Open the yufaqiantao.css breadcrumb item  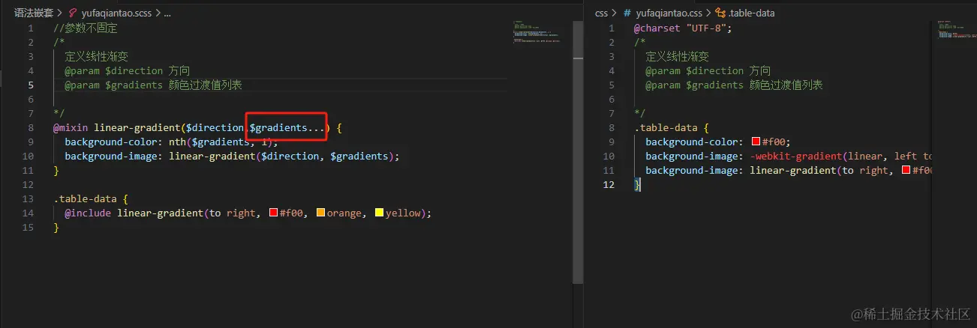pyautogui.click(x=669, y=13)
